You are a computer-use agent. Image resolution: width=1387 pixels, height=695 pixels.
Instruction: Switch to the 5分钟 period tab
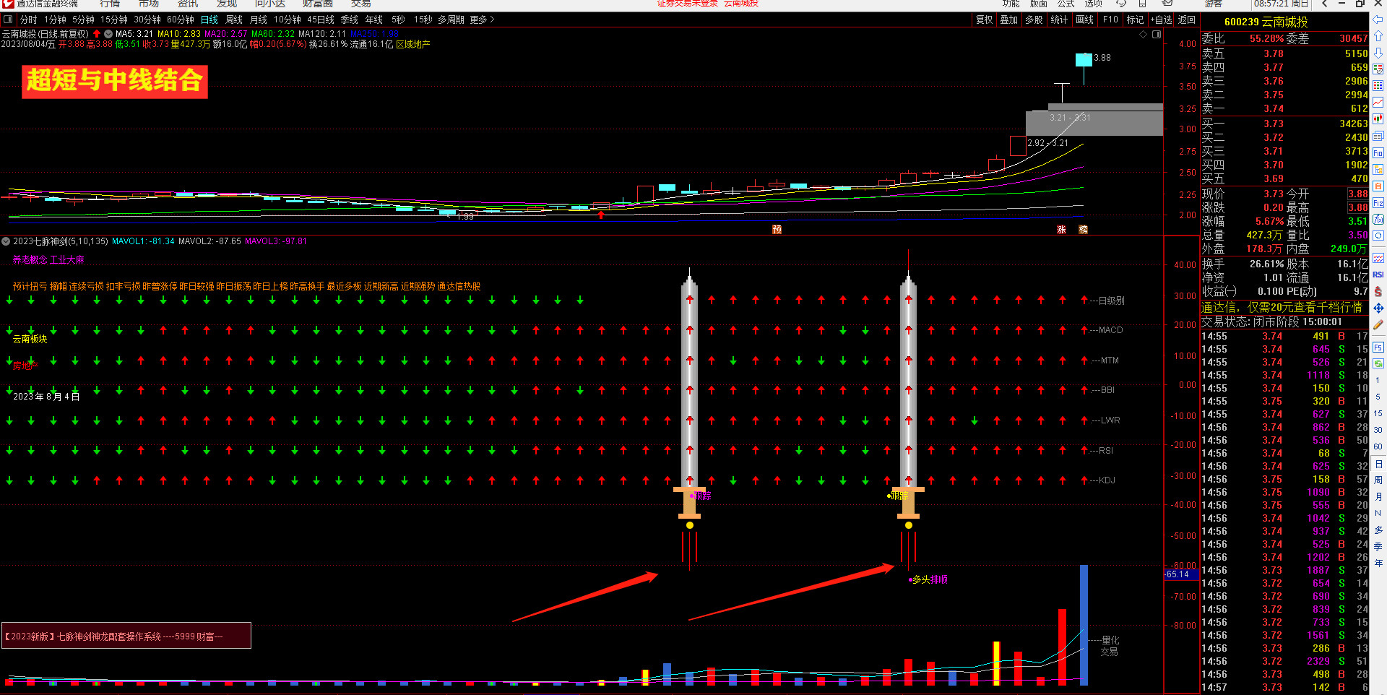point(83,20)
